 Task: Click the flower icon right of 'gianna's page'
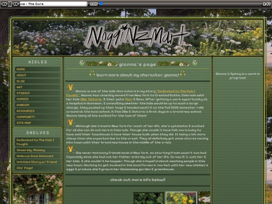(194, 62)
